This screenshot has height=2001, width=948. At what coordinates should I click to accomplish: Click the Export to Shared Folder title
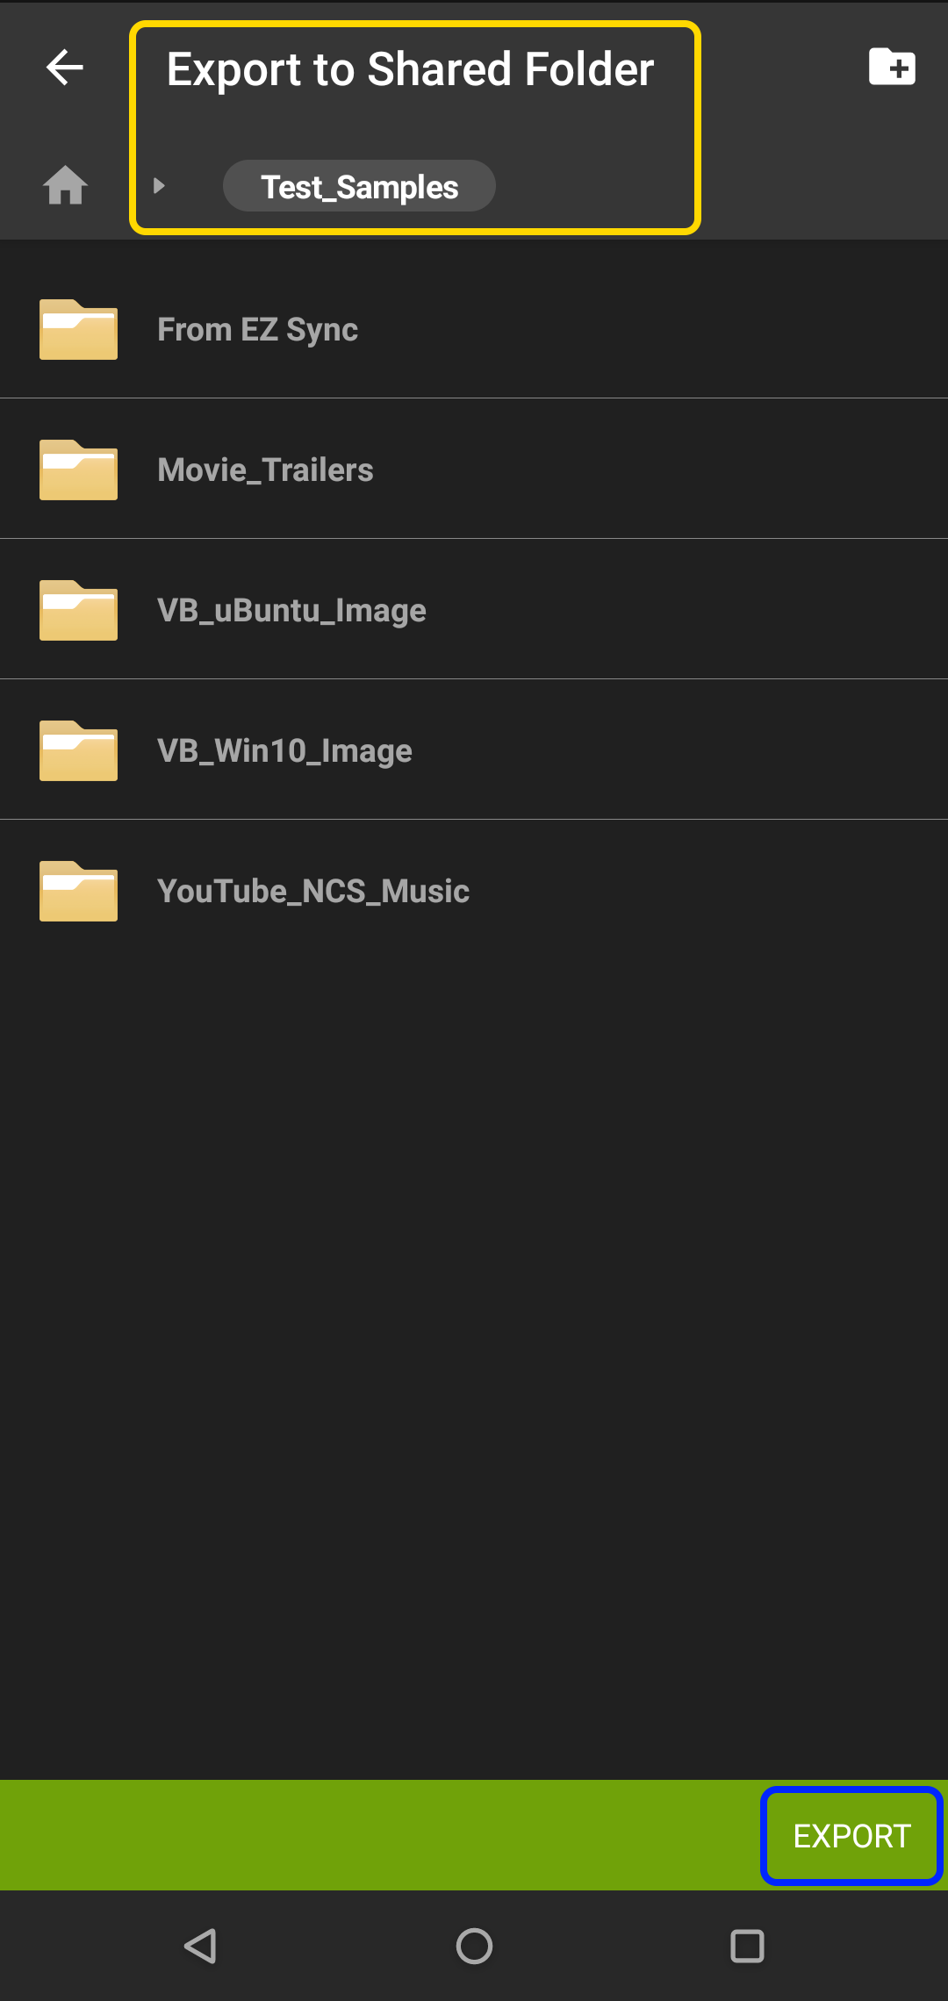coord(410,69)
